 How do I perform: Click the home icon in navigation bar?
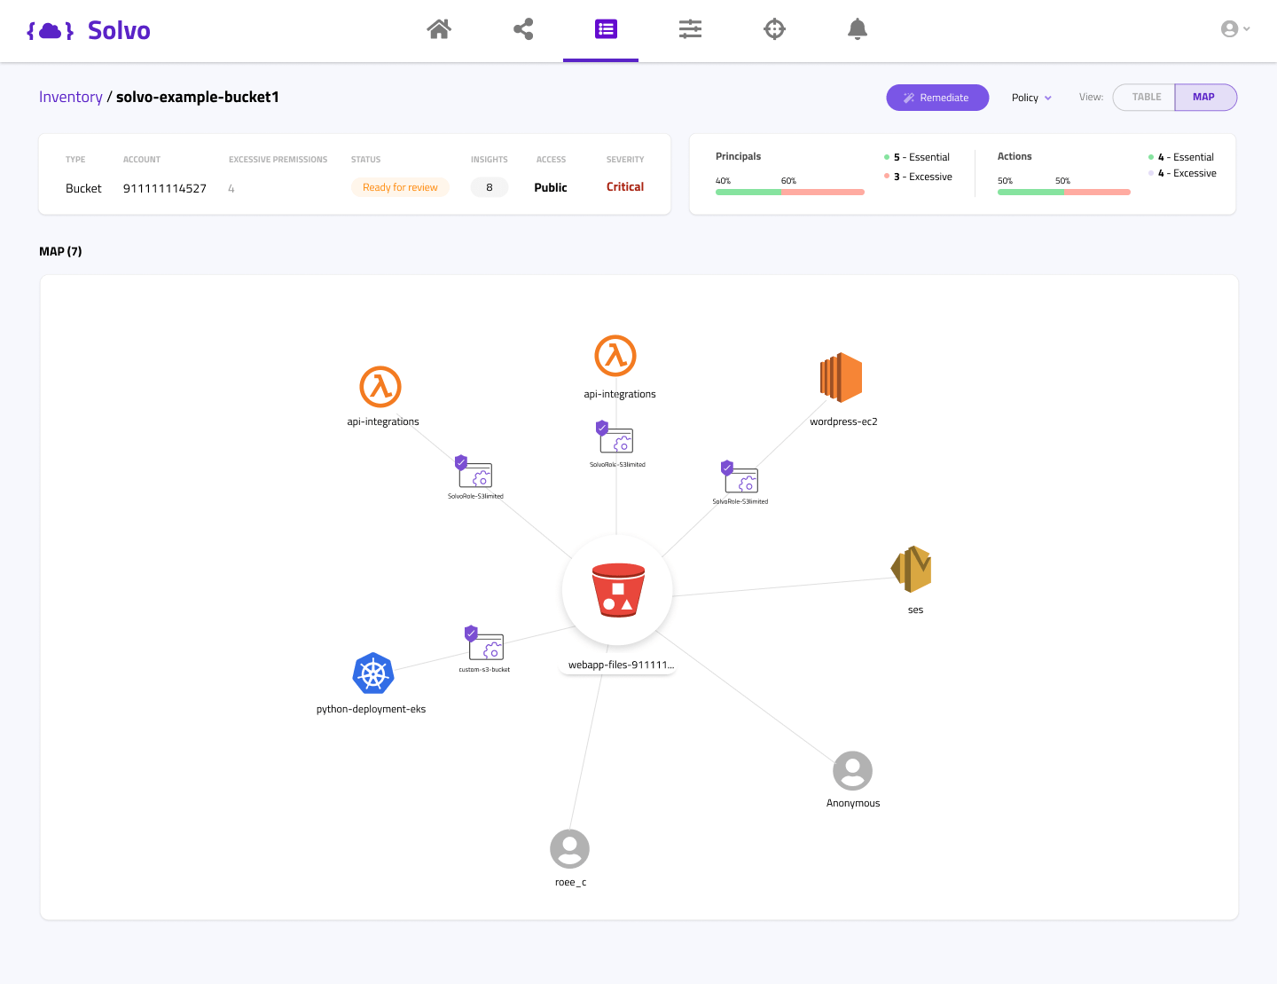(x=439, y=28)
